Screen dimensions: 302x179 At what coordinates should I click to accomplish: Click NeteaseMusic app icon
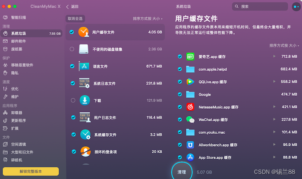tap(190, 107)
